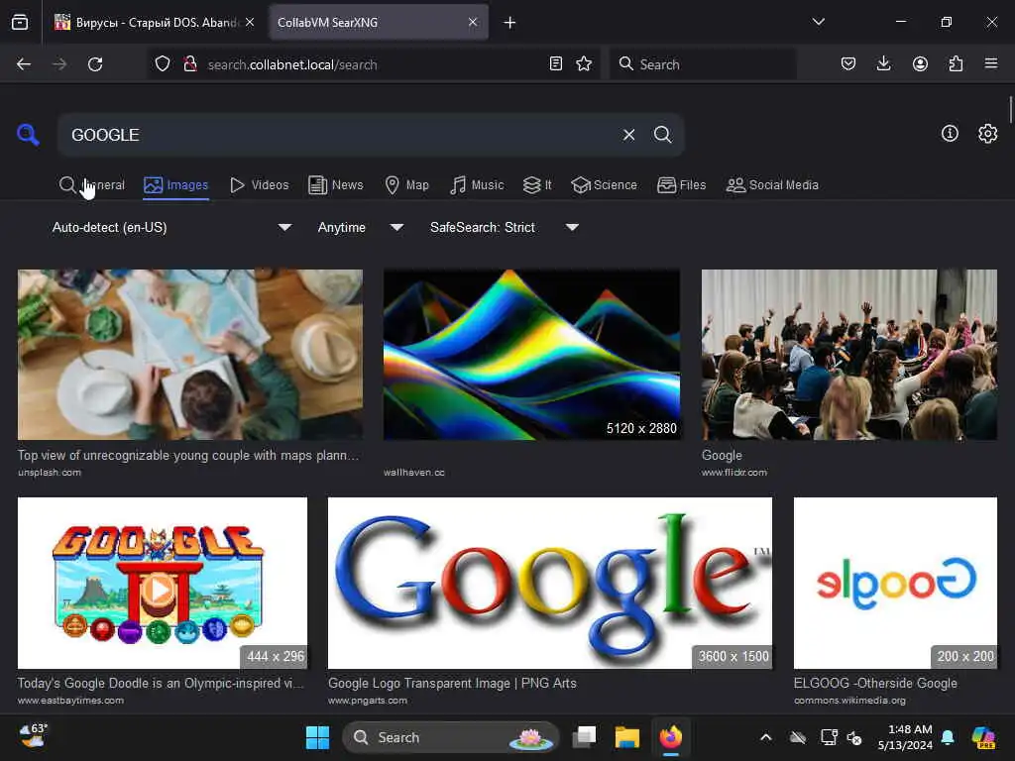The height and width of the screenshot is (761, 1015).
Task: Open the Firefox account icon
Action: [920, 63]
